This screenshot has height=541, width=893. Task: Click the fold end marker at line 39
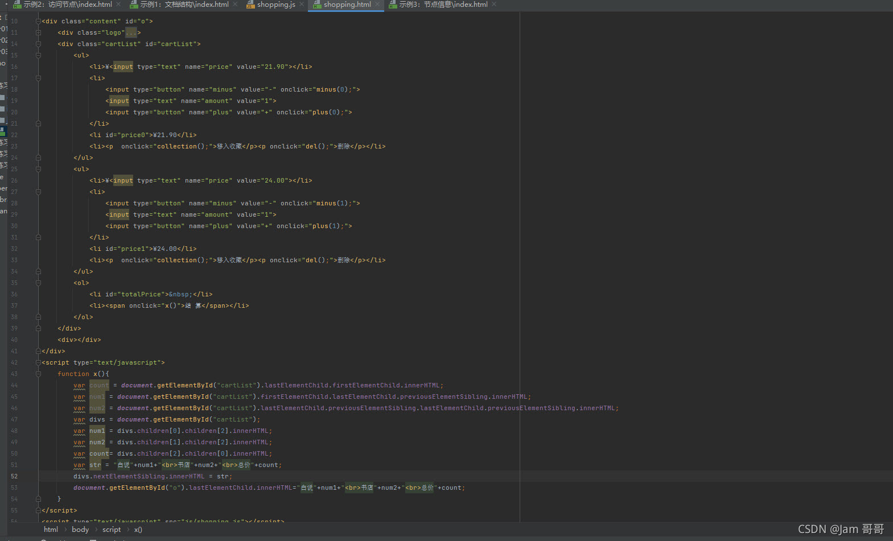tap(38, 328)
